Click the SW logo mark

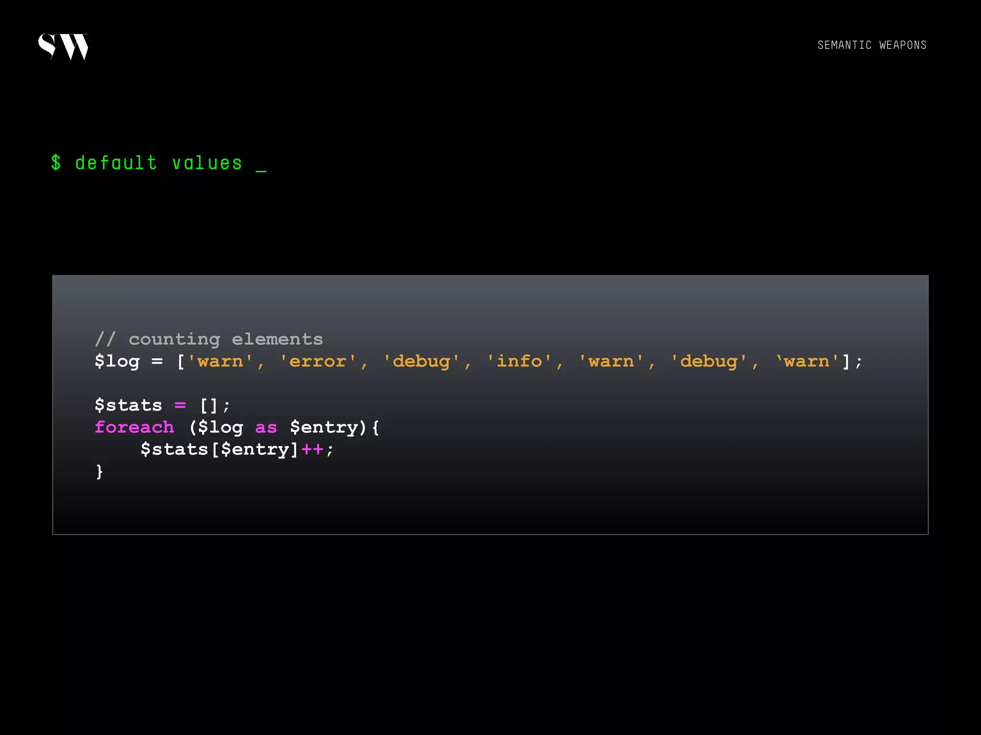[x=63, y=47]
